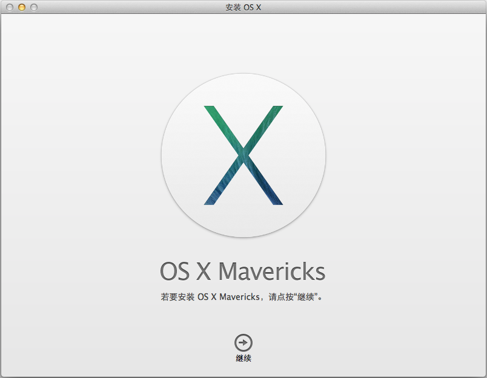
Task: Click the 继续 label under the arrow
Action: pyautogui.click(x=243, y=359)
